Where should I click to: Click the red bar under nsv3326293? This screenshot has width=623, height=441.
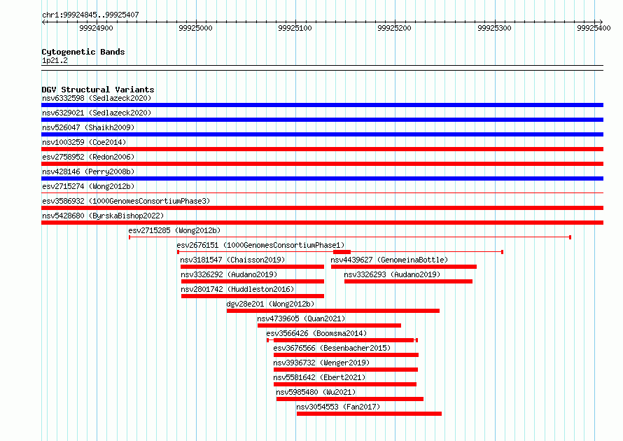point(408,281)
